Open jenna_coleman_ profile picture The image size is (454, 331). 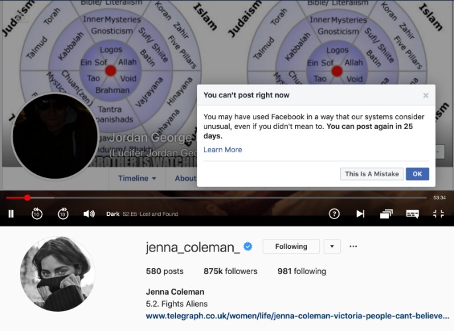point(58,274)
